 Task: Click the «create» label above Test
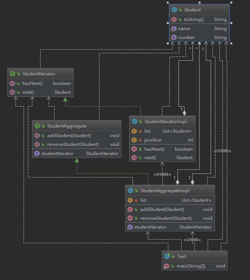[192, 240]
